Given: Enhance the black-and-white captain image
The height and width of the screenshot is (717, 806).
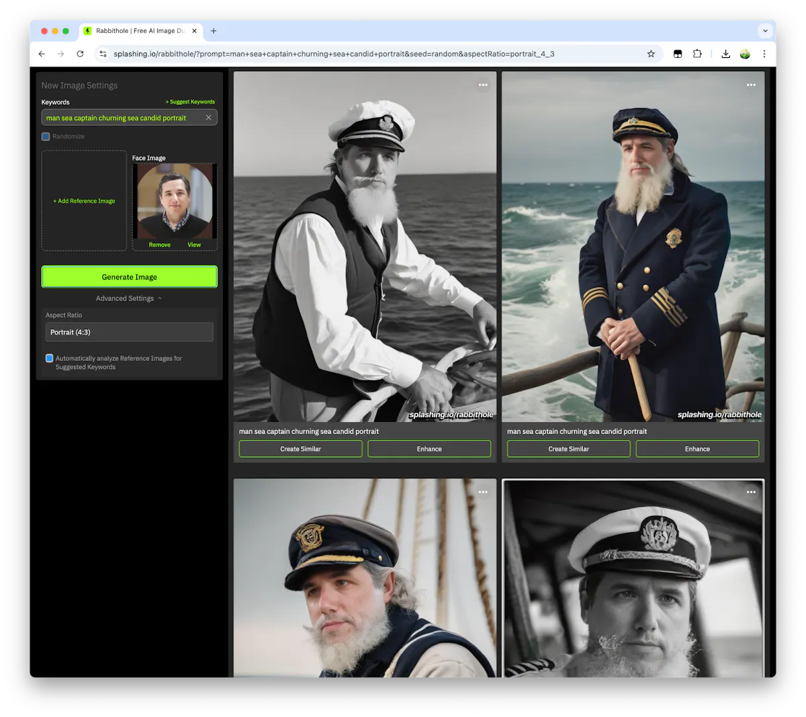Looking at the screenshot, I should click(x=429, y=449).
